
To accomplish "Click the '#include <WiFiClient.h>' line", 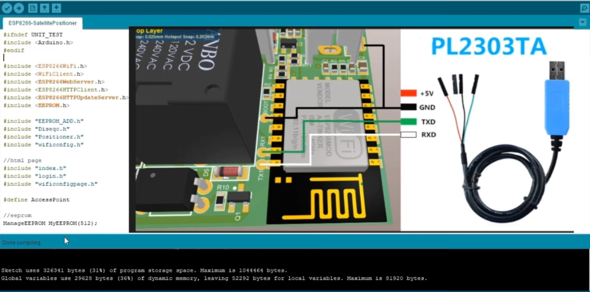I will click(43, 74).
